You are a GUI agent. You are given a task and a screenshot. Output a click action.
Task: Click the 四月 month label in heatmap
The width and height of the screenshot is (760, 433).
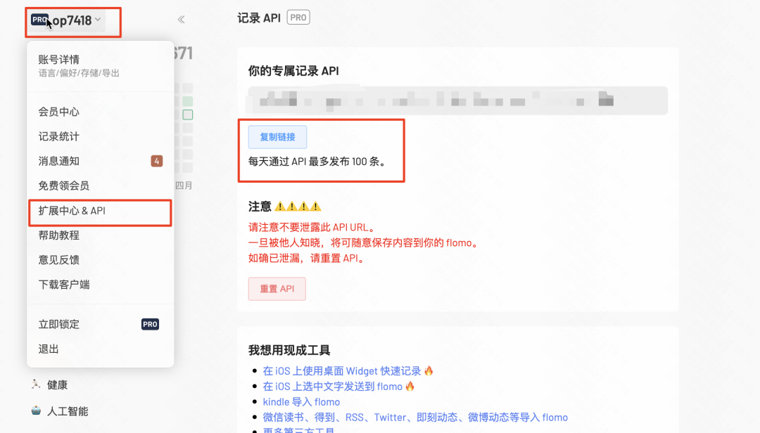184,186
